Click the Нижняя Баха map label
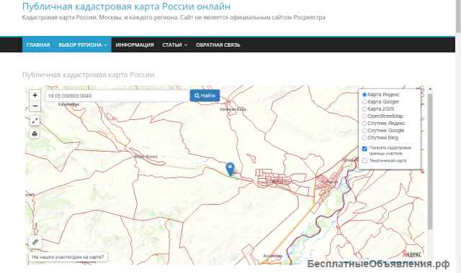This screenshot has width=461, height=273. pyautogui.click(x=233, y=109)
